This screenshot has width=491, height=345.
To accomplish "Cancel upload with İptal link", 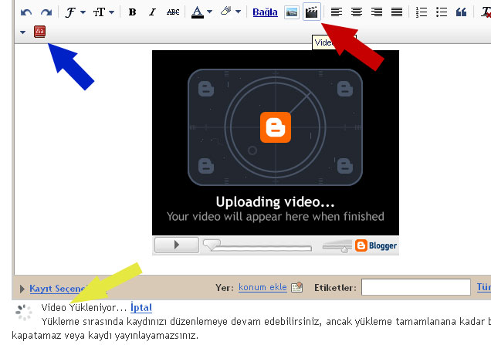I will pos(141,307).
